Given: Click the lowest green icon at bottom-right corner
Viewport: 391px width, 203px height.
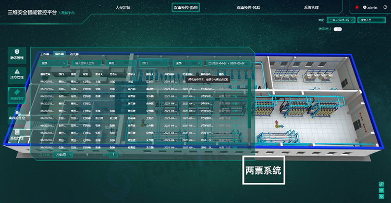Looking at the screenshot, I should [381, 196].
